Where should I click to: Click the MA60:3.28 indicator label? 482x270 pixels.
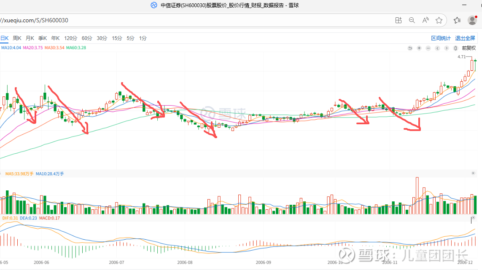coord(76,48)
